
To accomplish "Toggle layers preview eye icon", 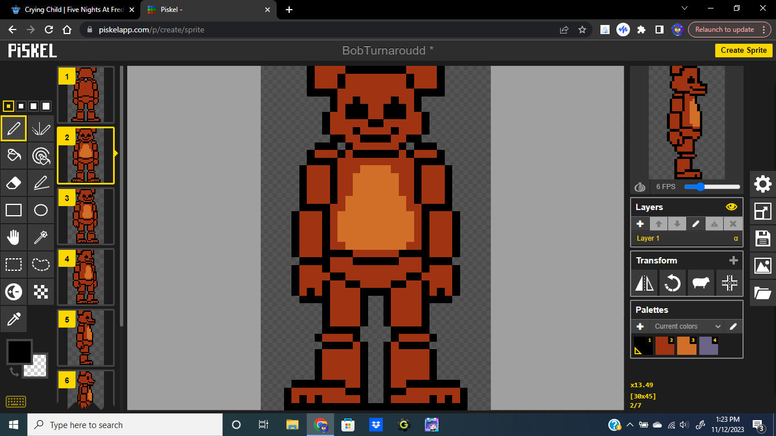I will pos(731,207).
